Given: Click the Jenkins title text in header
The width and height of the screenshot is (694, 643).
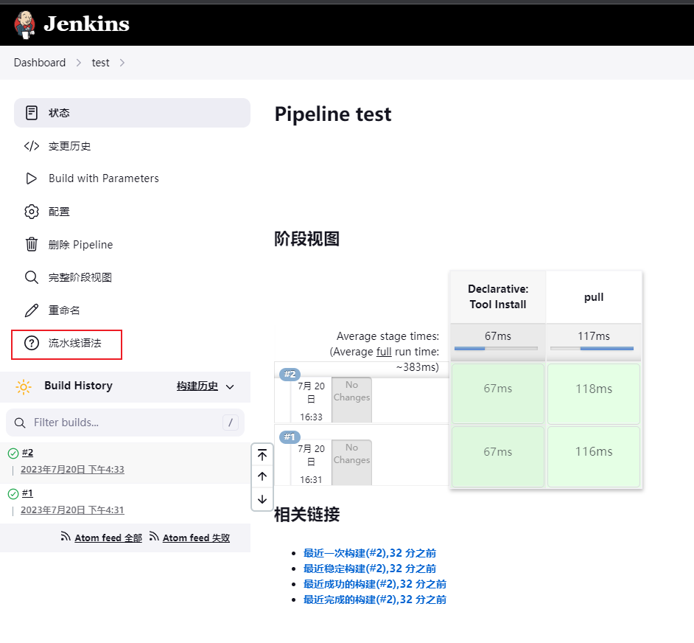Looking at the screenshot, I should [87, 24].
